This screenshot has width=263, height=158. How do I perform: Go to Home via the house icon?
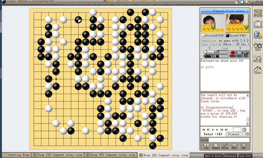258,70
